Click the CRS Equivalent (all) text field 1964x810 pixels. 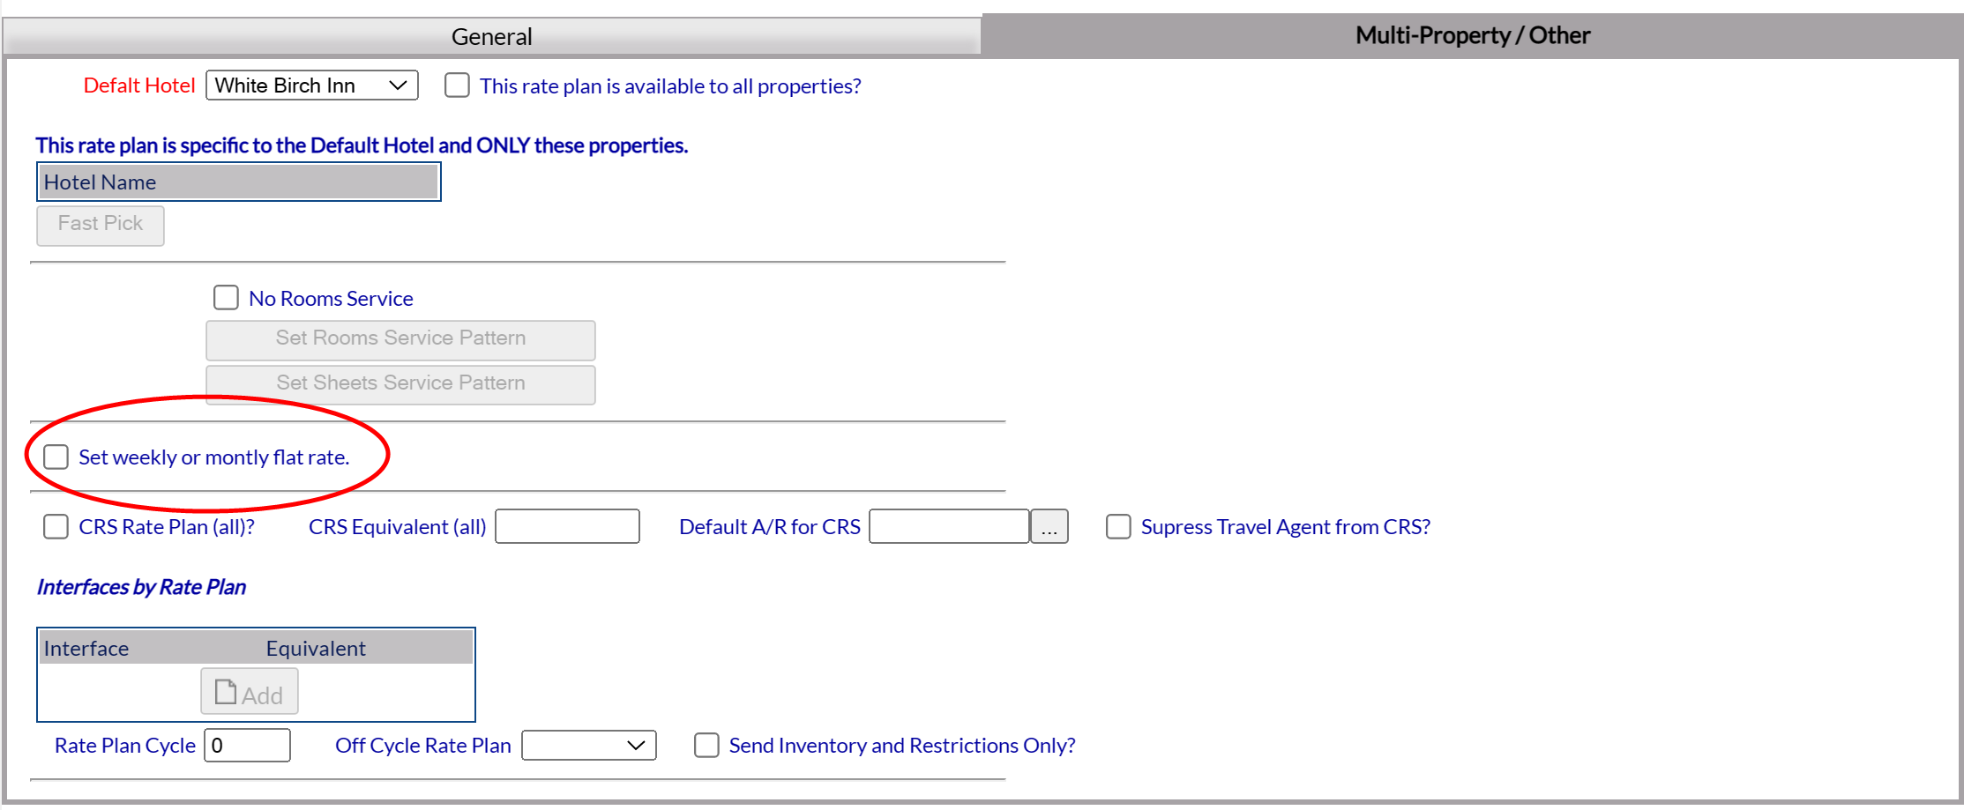567,526
